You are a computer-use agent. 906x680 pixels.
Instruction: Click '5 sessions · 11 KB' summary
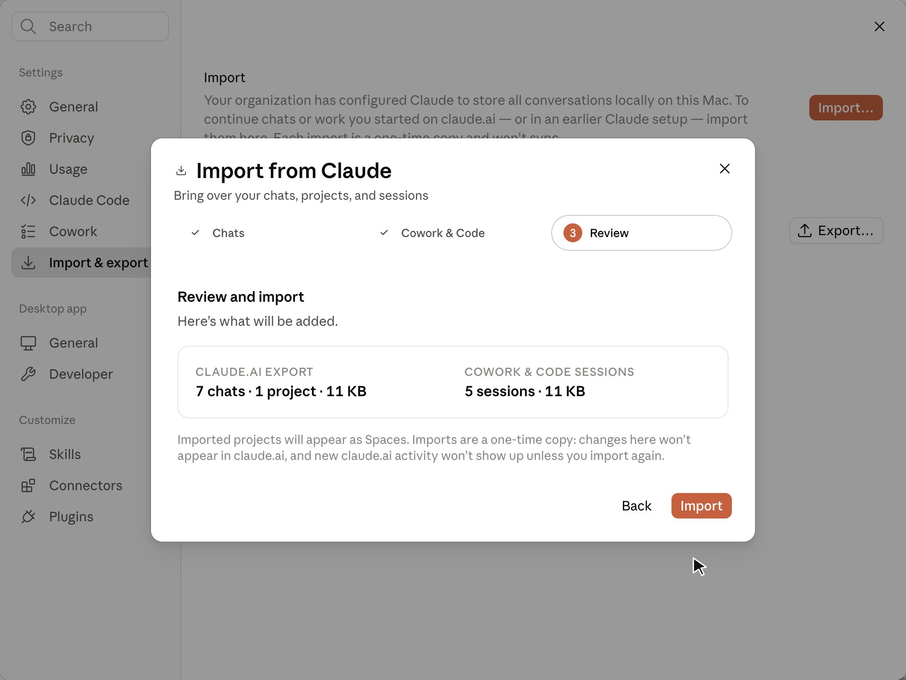(x=525, y=391)
